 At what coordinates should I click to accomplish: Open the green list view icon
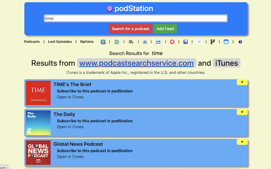click(x=117, y=42)
